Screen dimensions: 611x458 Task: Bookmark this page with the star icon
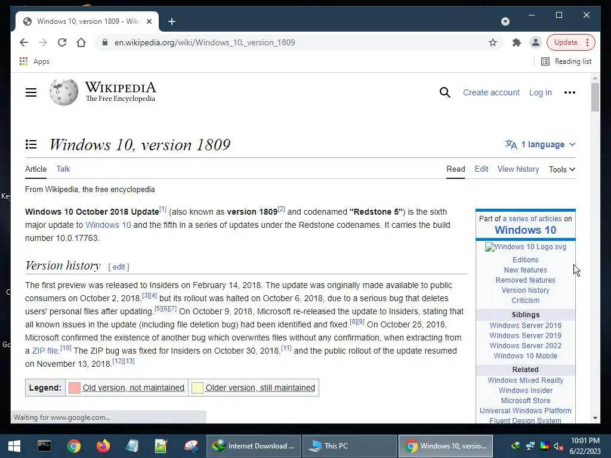(x=492, y=42)
